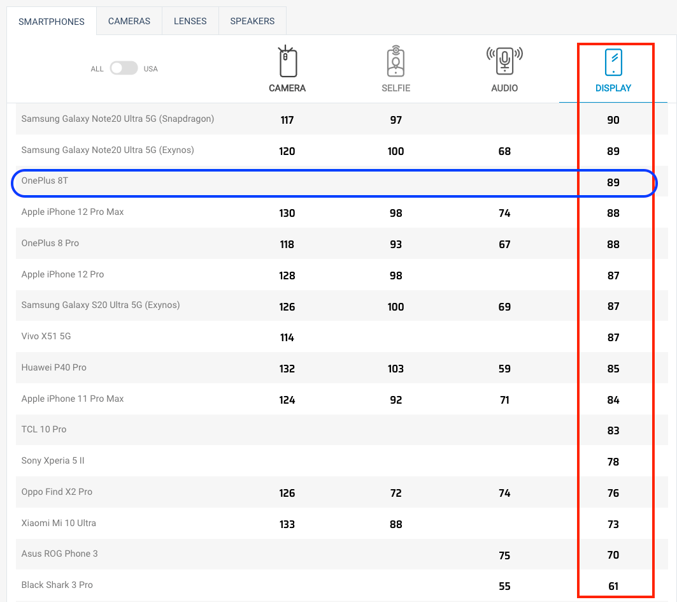Image resolution: width=677 pixels, height=602 pixels.
Task: Click selfie score 72 for Oppo Find X2 Pro
Action: coord(396,493)
